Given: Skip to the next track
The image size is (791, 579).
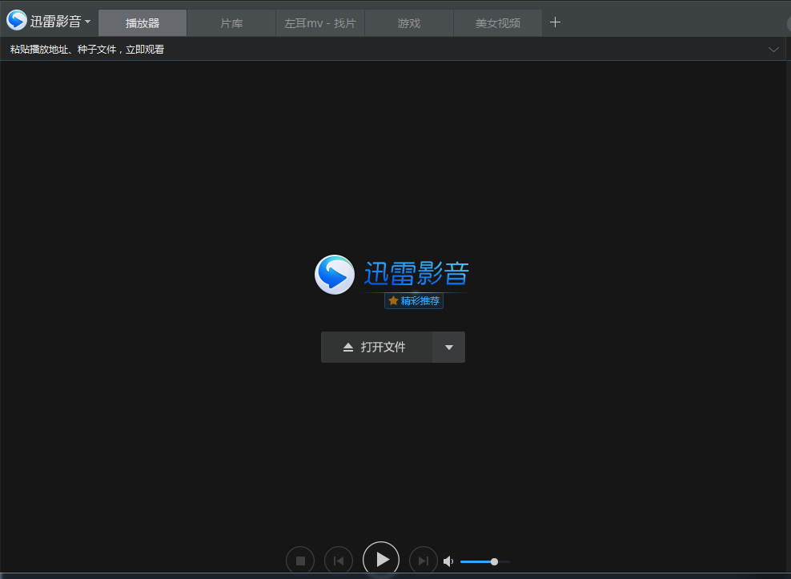Looking at the screenshot, I should (424, 561).
